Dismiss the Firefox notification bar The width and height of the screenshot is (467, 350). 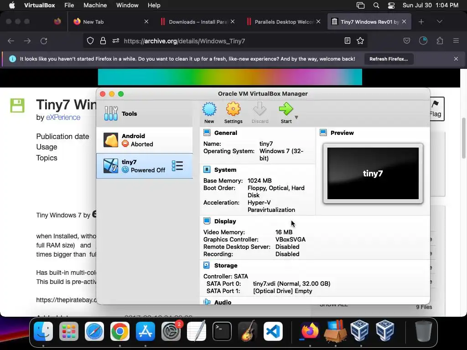[x=456, y=59]
